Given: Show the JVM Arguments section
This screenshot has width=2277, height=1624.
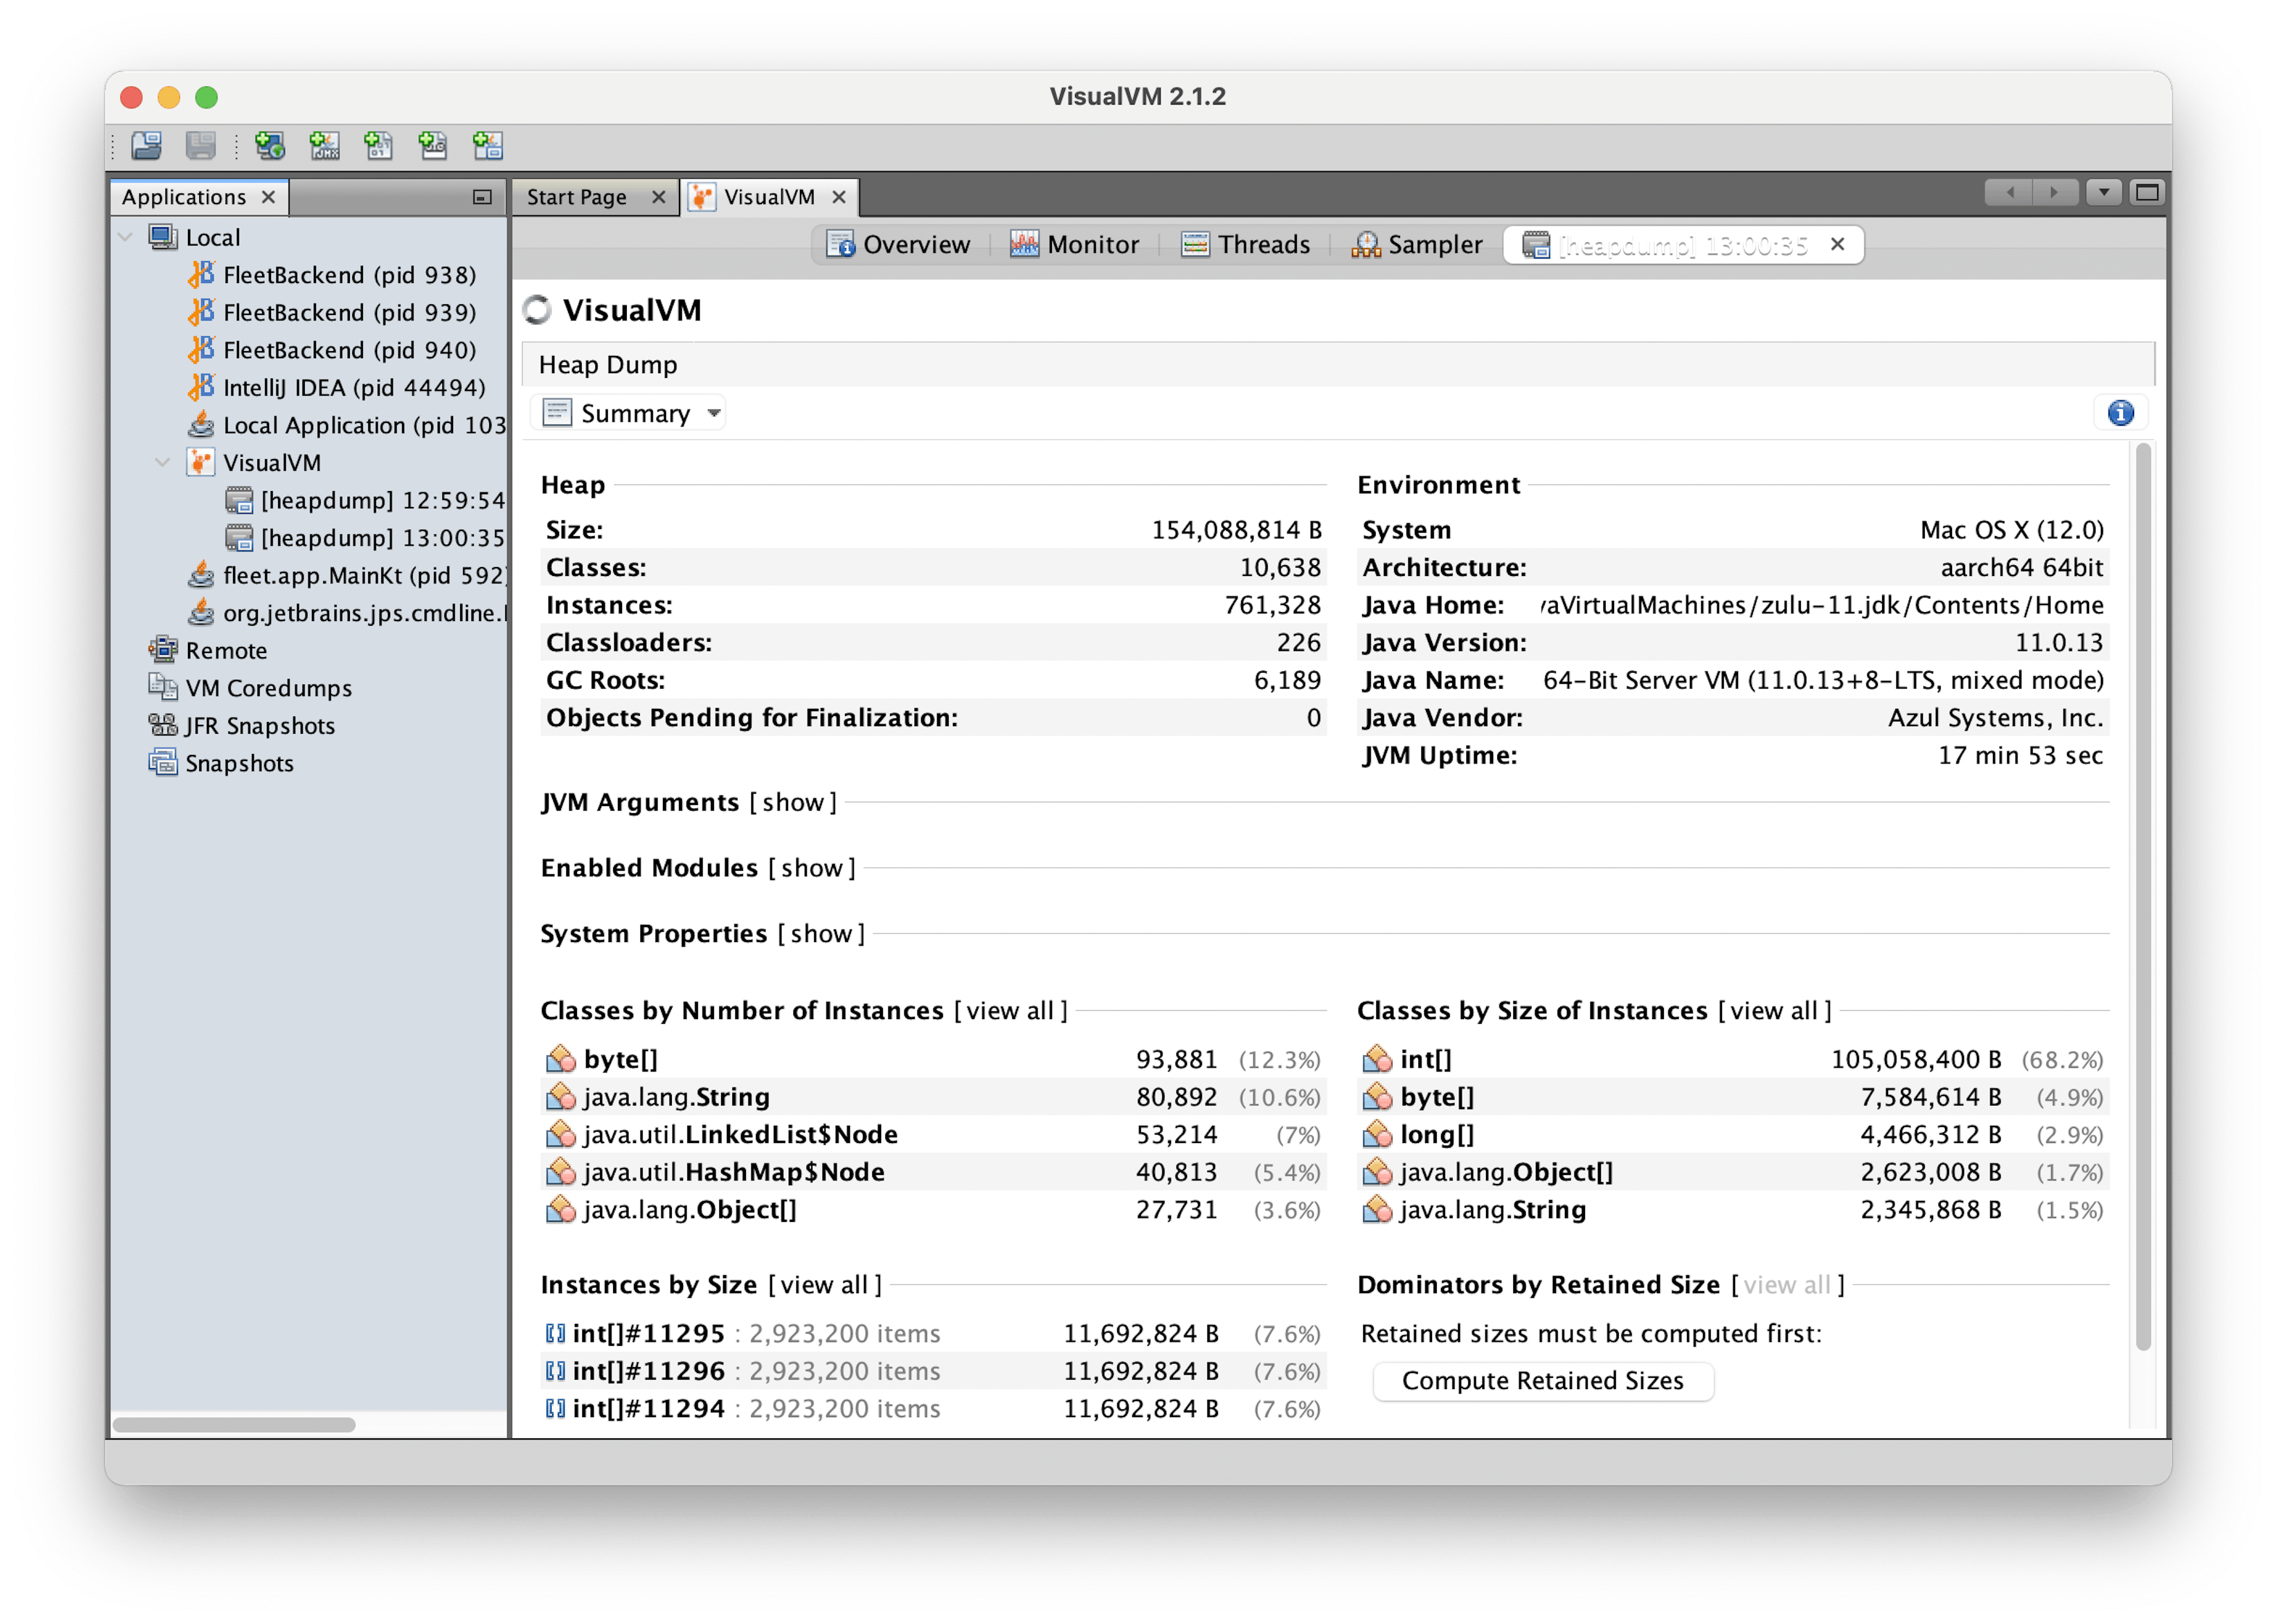Looking at the screenshot, I should (x=793, y=802).
